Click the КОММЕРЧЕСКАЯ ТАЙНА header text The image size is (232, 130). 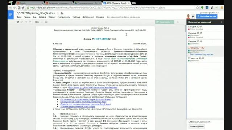[x=100, y=28]
